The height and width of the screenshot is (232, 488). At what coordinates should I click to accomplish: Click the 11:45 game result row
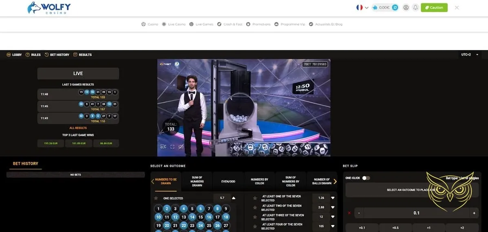[78, 106]
